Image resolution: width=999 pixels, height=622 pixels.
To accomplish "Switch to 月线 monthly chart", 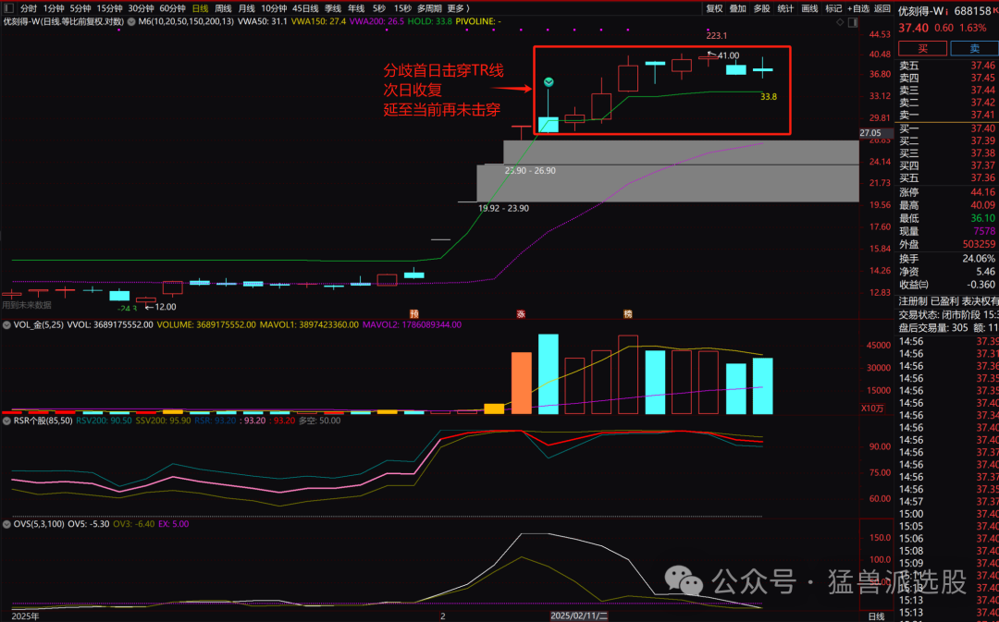I will [246, 8].
